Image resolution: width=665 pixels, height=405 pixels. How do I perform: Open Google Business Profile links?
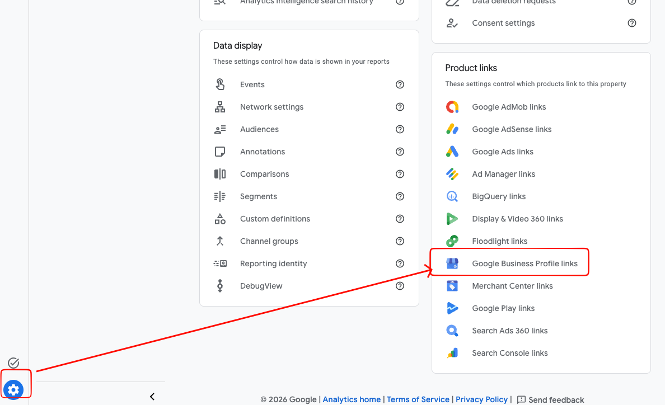[525, 263]
